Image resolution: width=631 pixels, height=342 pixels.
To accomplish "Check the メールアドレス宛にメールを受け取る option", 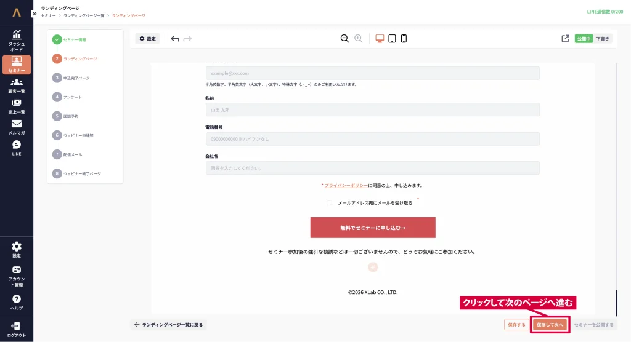I will [330, 203].
